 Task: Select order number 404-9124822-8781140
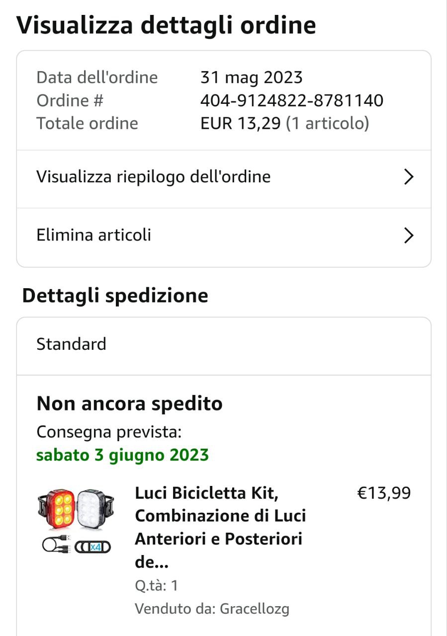click(x=291, y=101)
